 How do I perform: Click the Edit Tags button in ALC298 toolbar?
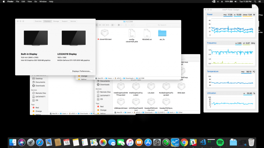[x=133, y=25]
